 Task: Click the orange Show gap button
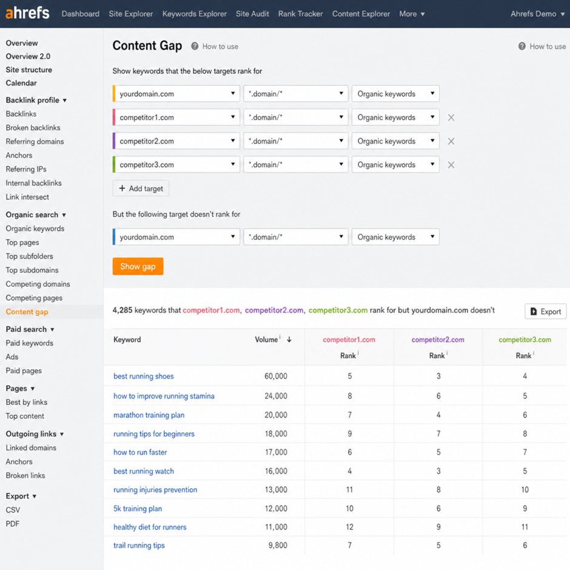(x=138, y=266)
